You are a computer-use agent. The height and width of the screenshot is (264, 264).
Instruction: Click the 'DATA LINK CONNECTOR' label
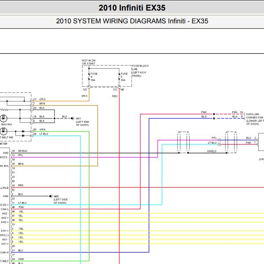(255, 119)
